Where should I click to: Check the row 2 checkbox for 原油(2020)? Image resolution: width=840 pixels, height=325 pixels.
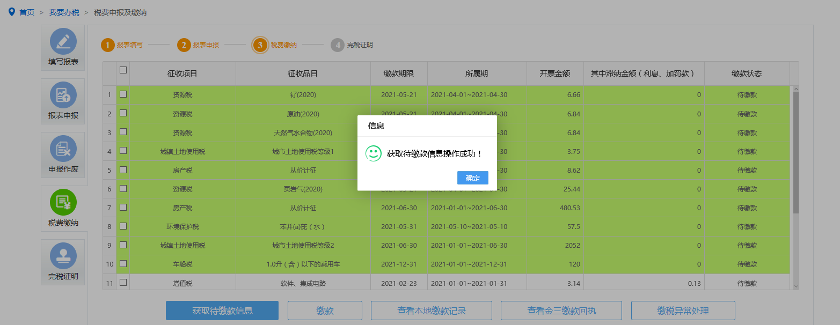point(123,113)
